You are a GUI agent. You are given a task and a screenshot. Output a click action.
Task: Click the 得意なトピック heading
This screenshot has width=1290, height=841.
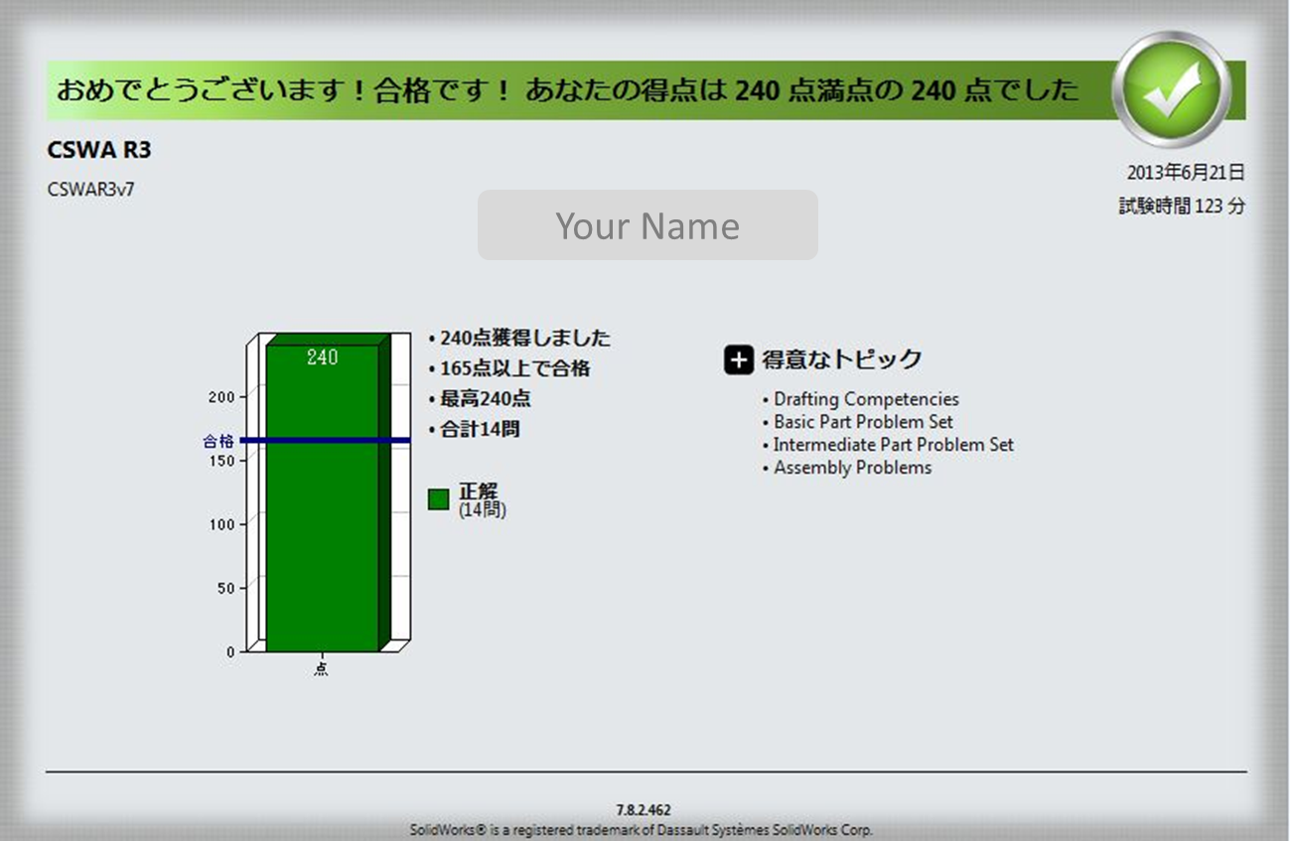[842, 360]
